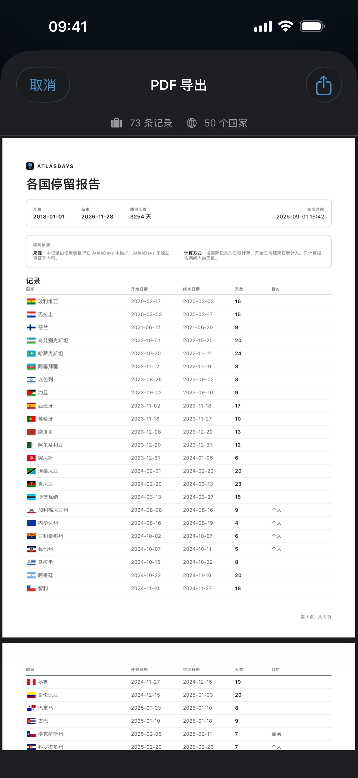This screenshot has height=778, width=358.
Task: Tap the report title 各国停留报告
Action: (x=63, y=184)
